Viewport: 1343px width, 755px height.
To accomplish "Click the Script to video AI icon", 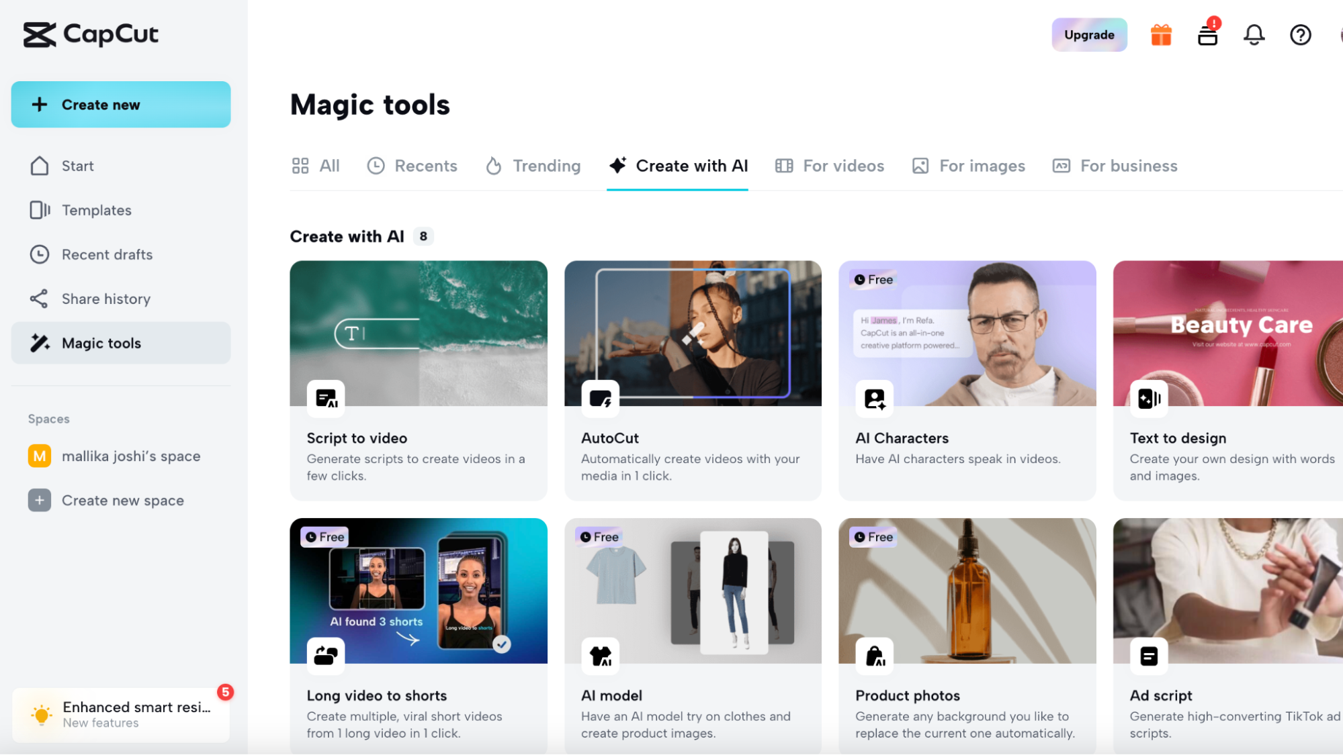I will tap(326, 399).
